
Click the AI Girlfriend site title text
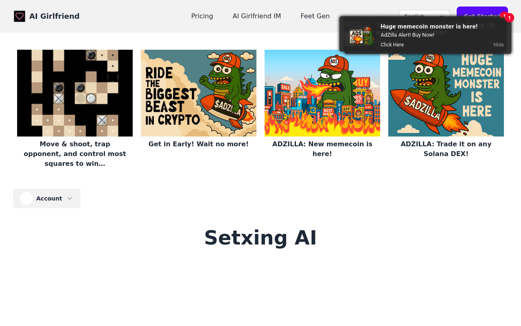(x=55, y=16)
